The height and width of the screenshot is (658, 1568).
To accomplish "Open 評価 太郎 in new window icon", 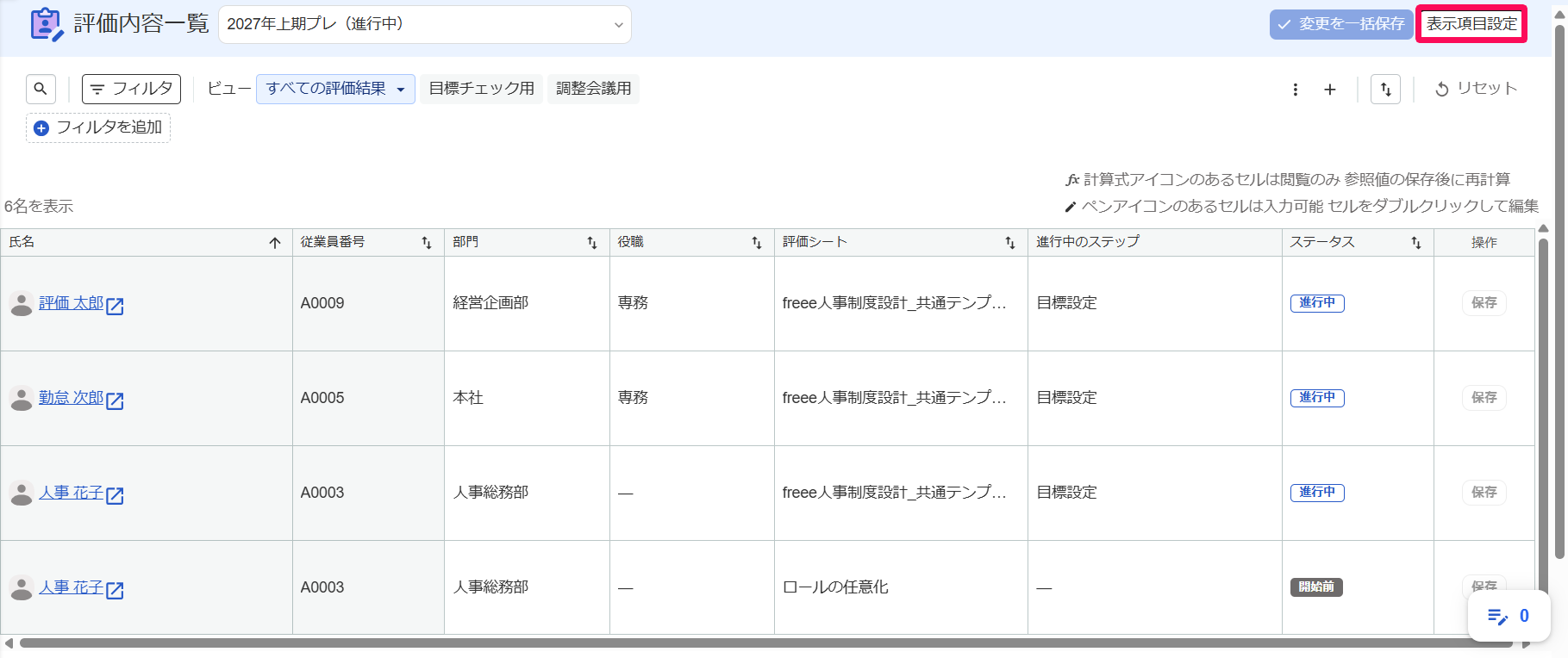I will (x=115, y=306).
